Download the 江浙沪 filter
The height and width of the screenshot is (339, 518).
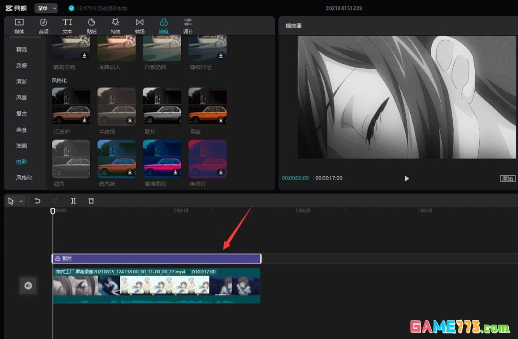point(84,120)
